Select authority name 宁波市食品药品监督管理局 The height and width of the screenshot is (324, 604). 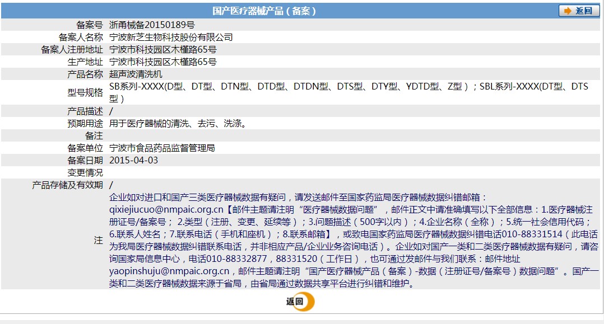coord(162,148)
